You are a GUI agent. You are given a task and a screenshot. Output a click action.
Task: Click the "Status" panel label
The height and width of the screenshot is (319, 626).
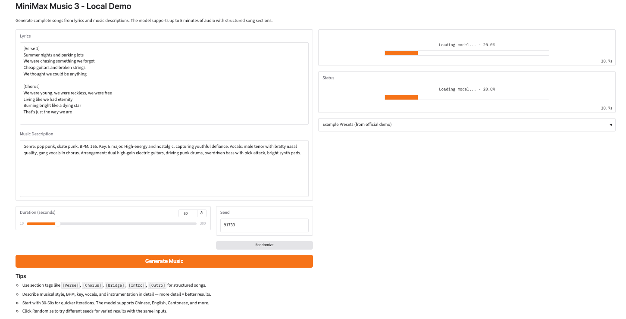point(329,78)
